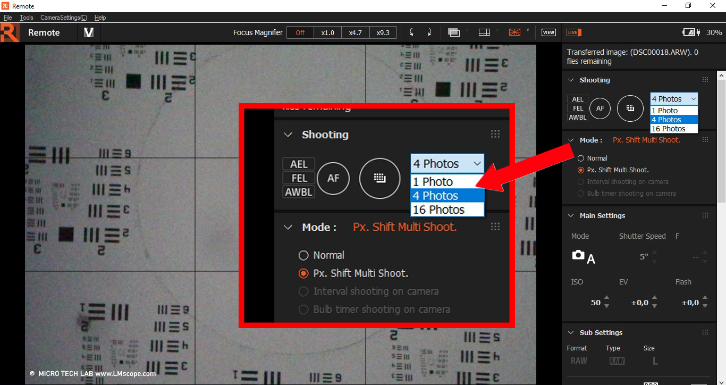The height and width of the screenshot is (385, 726).
Task: Increase ISO using the up stepper arrow
Action: click(606, 298)
